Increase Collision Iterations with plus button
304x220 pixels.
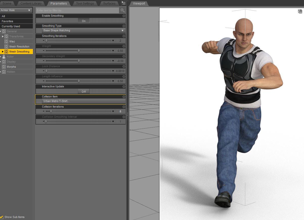click(113, 111)
